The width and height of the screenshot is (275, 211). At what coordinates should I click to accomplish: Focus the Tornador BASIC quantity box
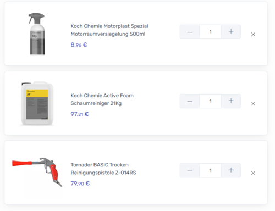coord(211,170)
